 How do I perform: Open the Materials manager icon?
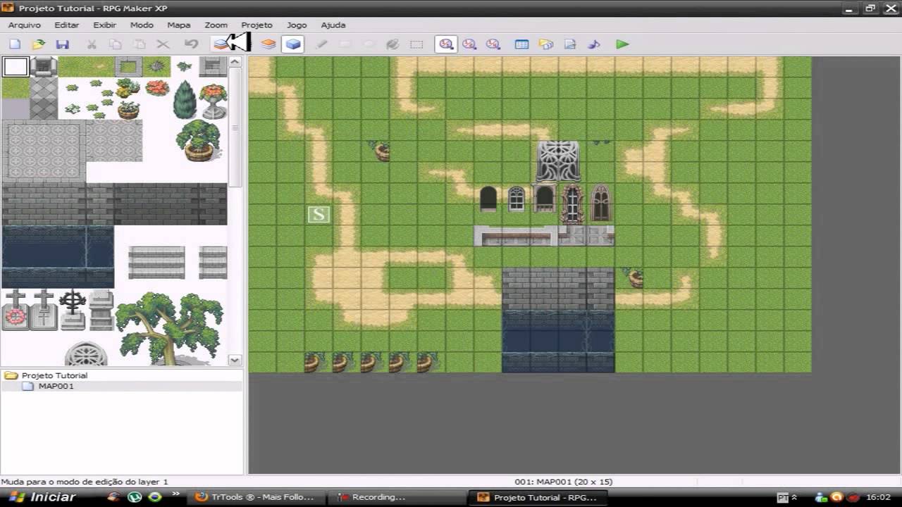tap(546, 44)
